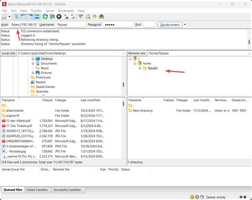Toggle the remote directory tree display
252x200 pixels.
30,17
